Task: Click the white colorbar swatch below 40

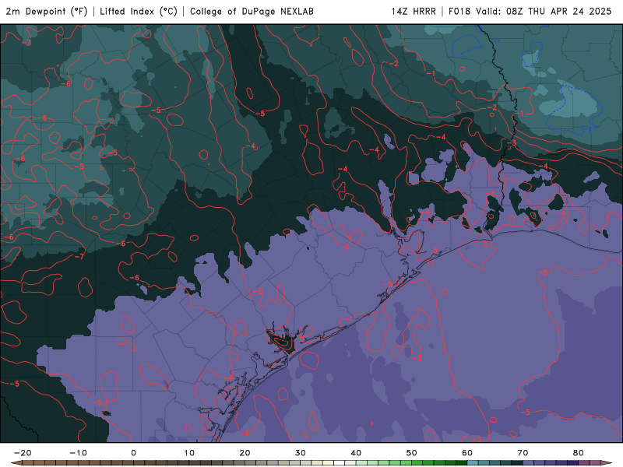Action: point(340,463)
